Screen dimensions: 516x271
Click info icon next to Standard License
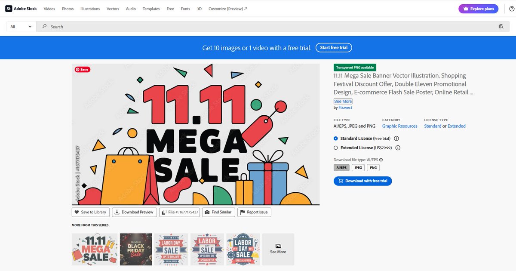coord(396,139)
